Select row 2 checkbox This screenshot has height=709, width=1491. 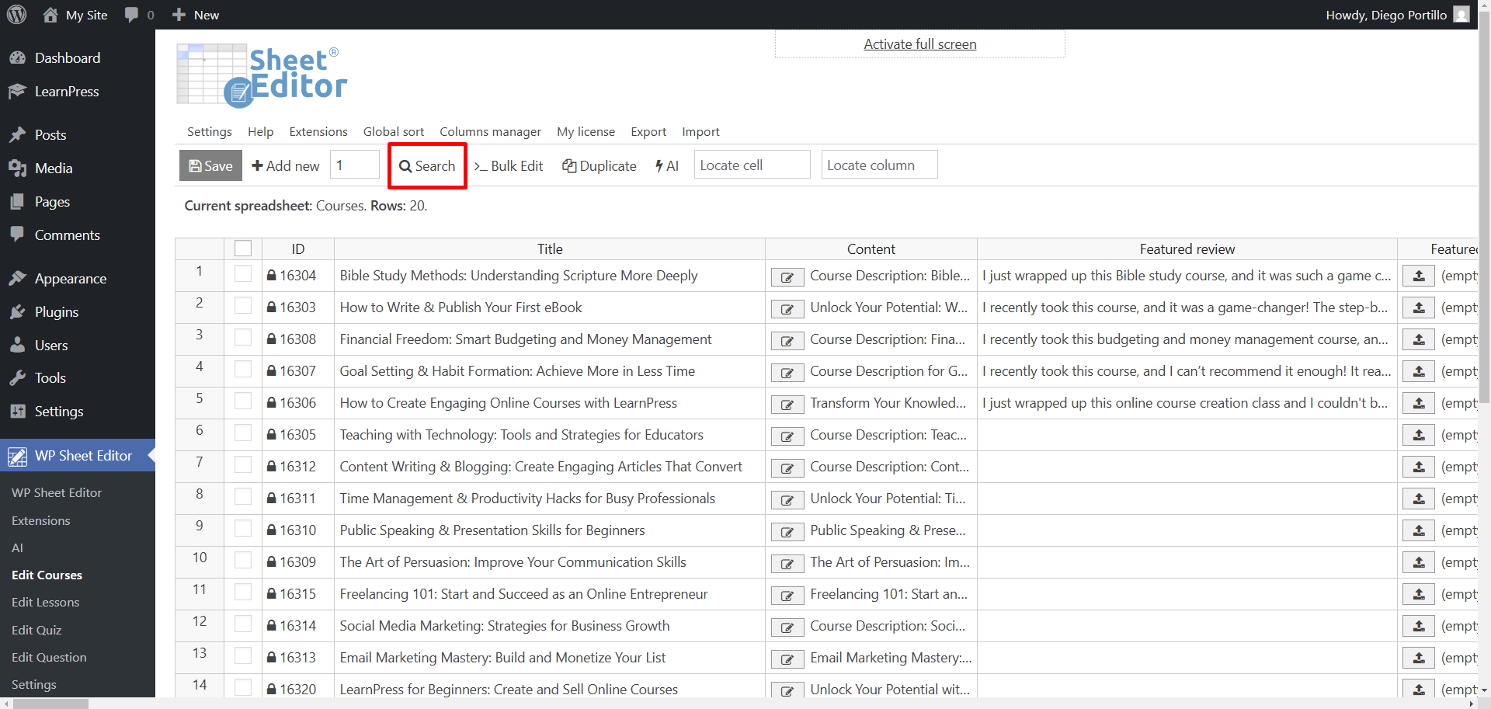point(243,306)
